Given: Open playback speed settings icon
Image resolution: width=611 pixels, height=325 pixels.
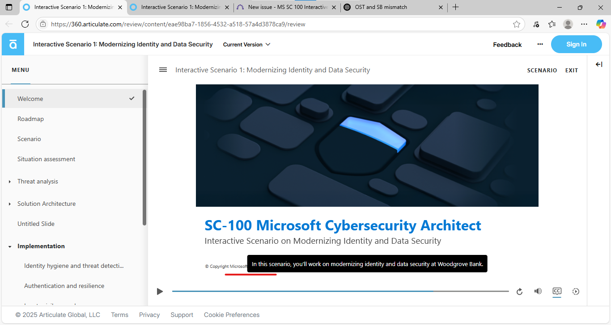Looking at the screenshot, I should [576, 292].
